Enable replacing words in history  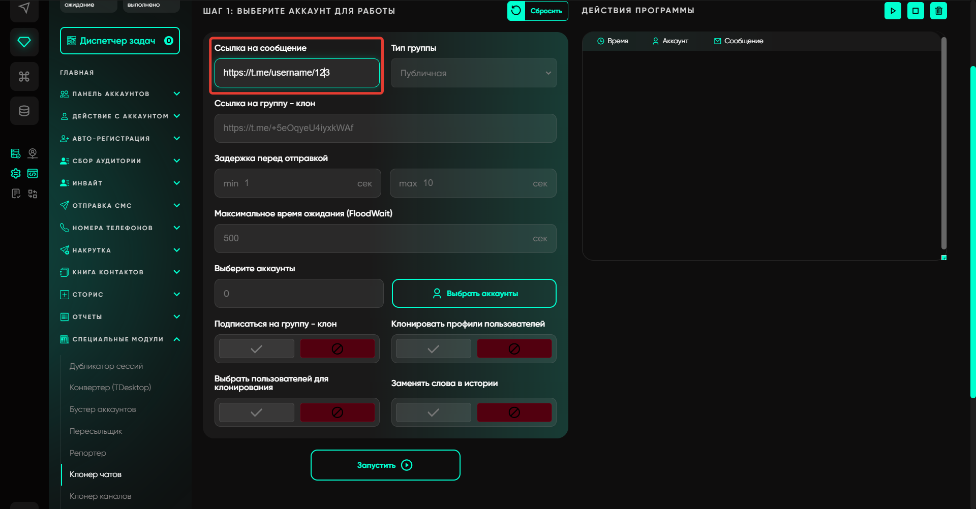pyautogui.click(x=433, y=412)
